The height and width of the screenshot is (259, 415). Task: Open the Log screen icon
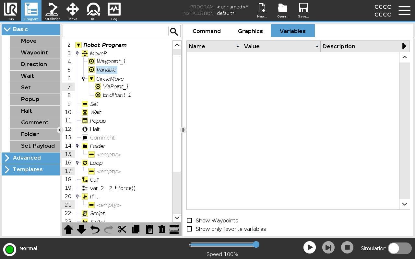[x=114, y=11]
